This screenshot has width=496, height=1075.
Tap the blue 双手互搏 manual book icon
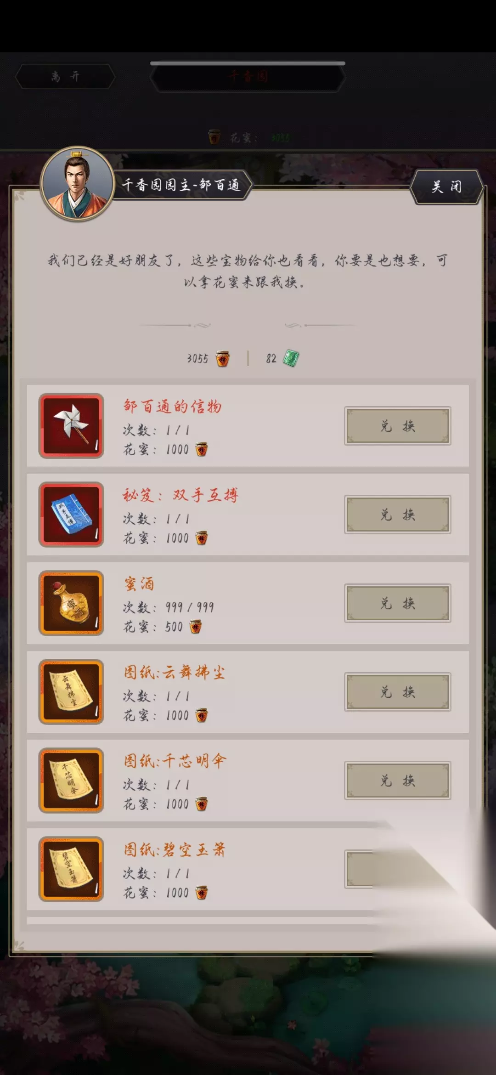[x=71, y=515]
